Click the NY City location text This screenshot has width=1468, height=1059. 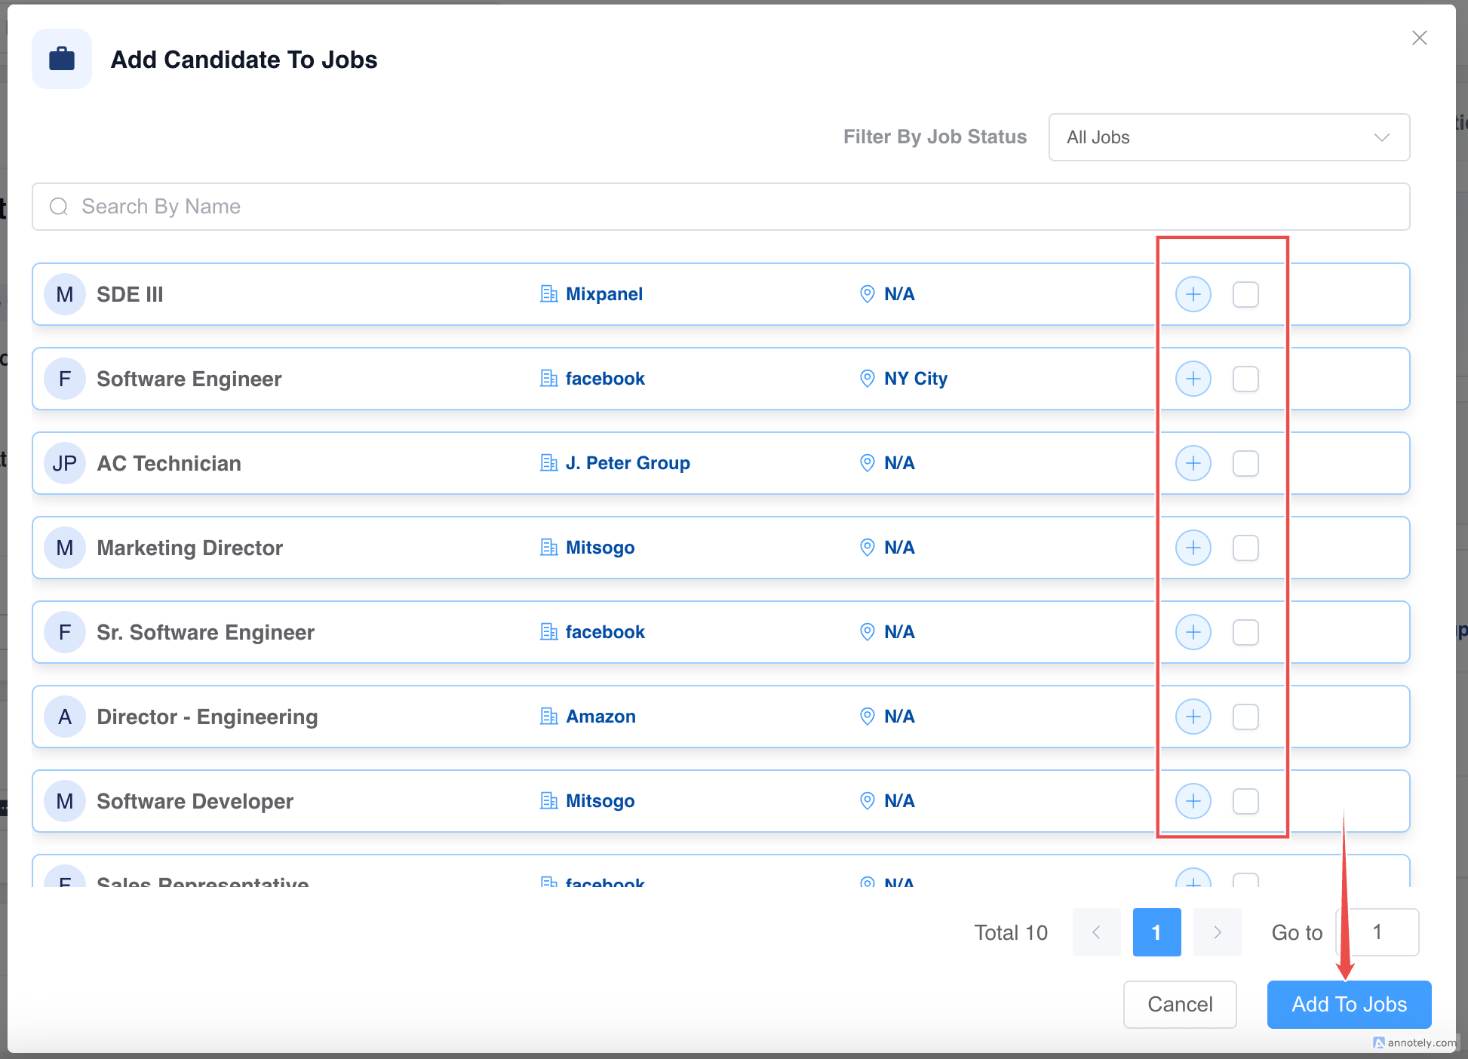pos(916,379)
